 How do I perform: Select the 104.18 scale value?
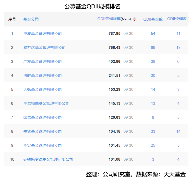pos(114,131)
